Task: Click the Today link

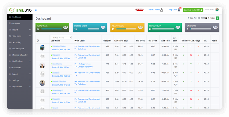Action: [213, 18]
